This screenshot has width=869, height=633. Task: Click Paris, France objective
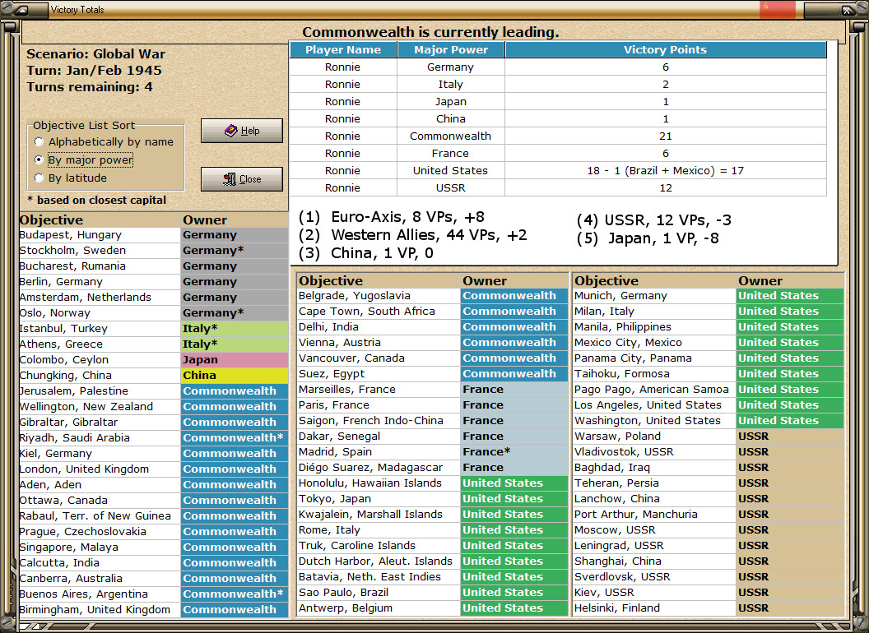[x=379, y=404]
